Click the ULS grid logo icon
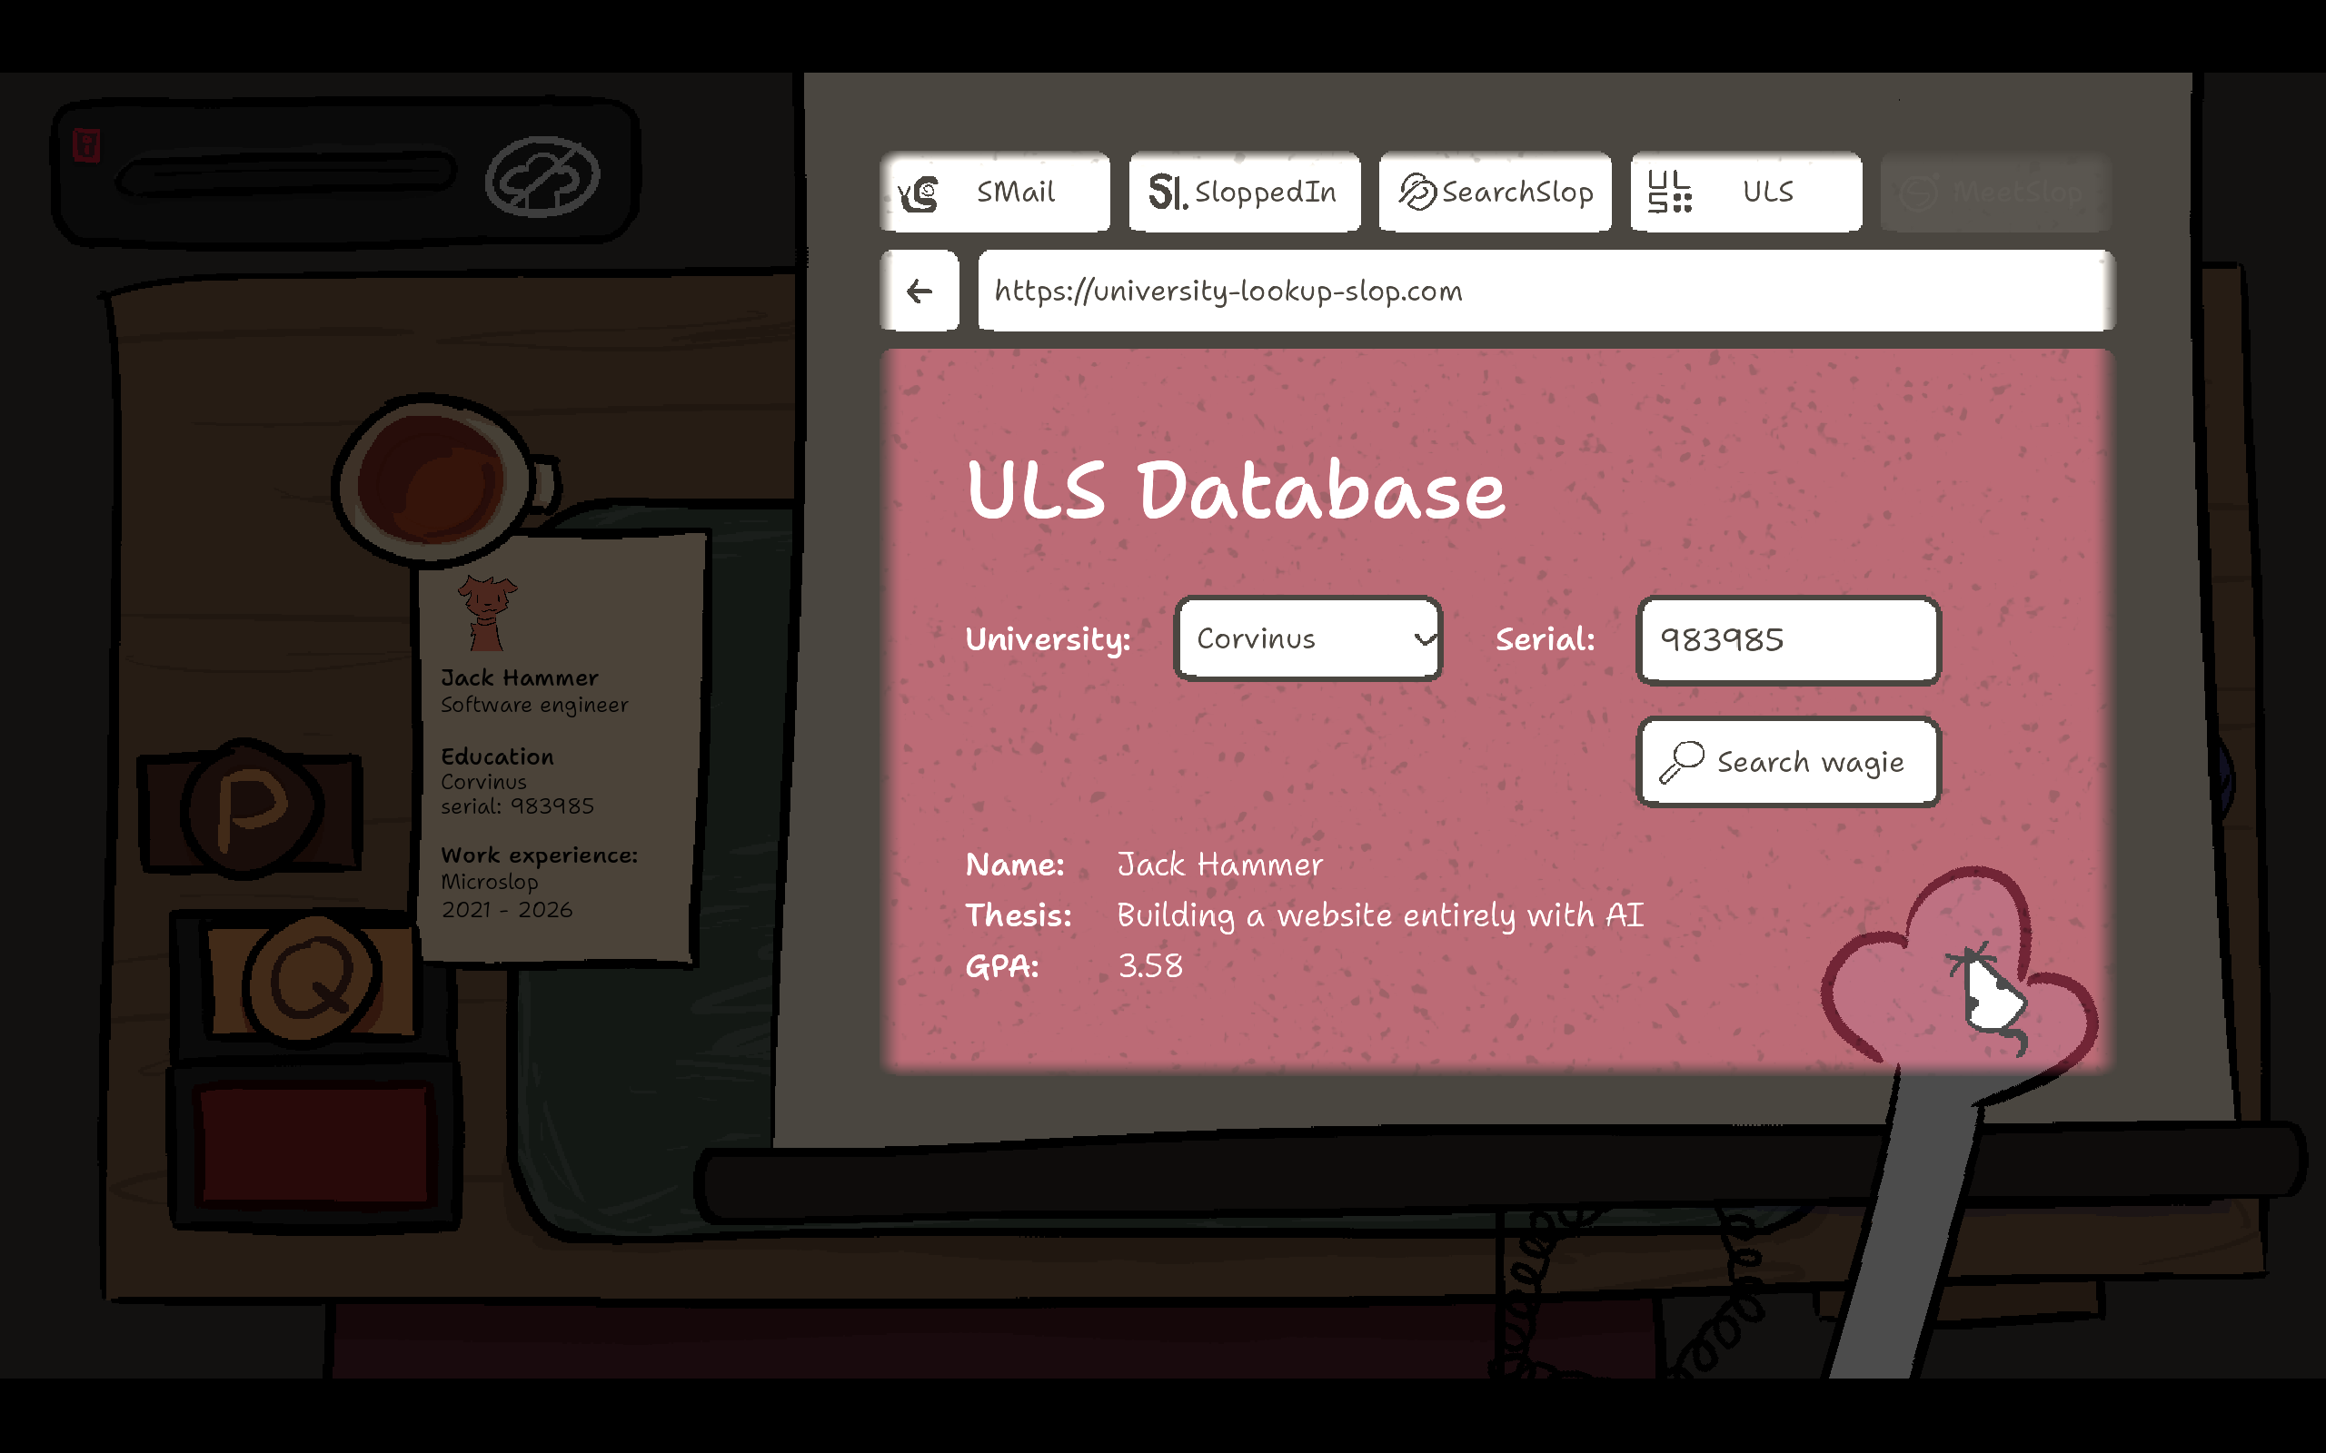2326x1453 pixels. pos(1669,193)
